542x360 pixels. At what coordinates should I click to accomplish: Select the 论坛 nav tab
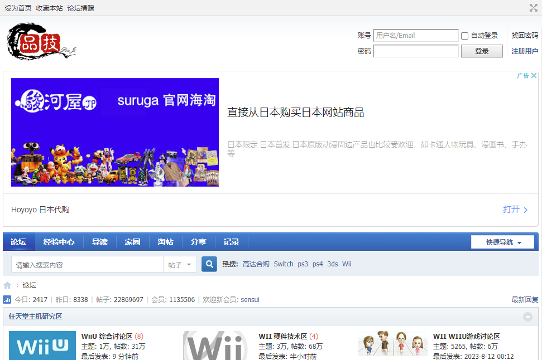point(18,242)
